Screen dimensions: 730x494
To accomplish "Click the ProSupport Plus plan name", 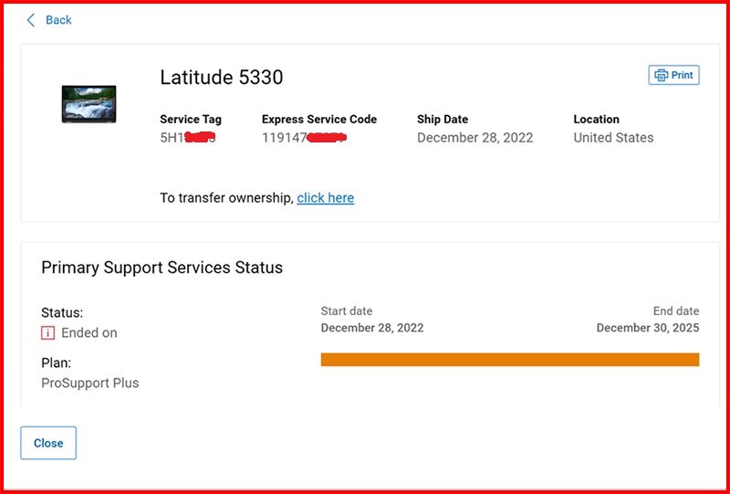I will tap(89, 384).
